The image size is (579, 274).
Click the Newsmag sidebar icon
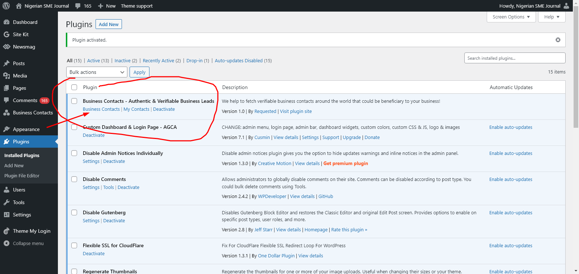point(7,47)
